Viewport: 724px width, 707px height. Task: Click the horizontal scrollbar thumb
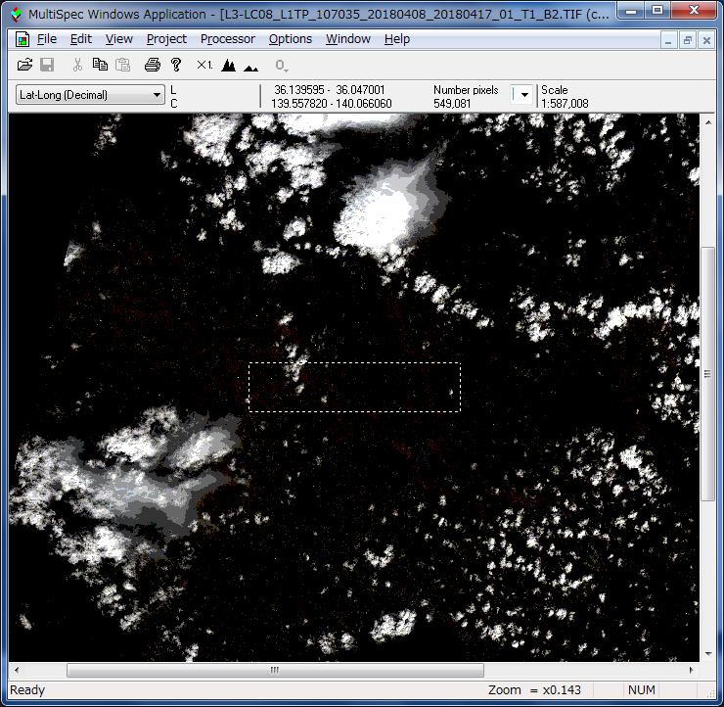pos(275,670)
